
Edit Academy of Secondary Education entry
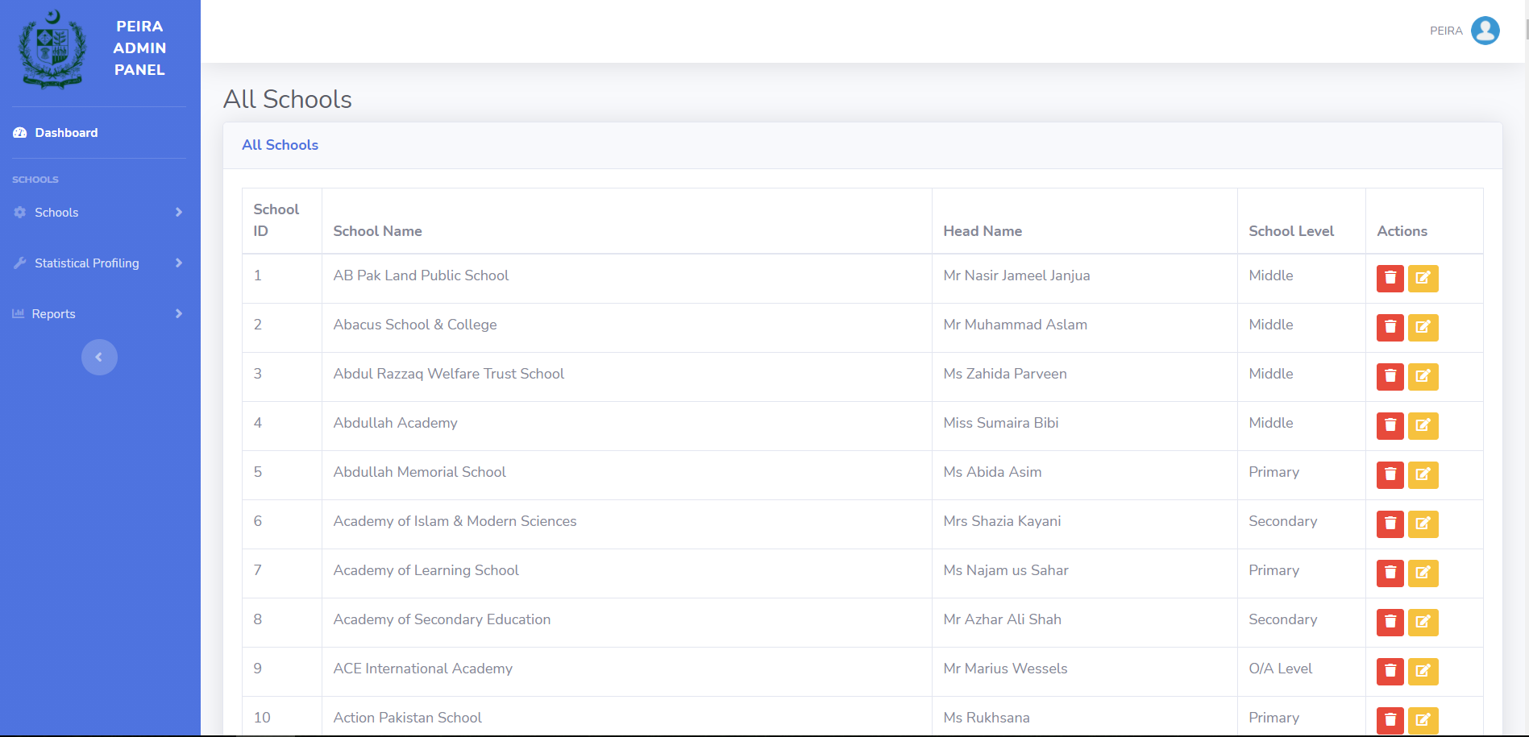click(x=1423, y=622)
